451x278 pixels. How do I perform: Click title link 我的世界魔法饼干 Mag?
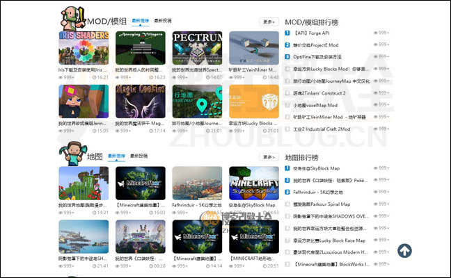(x=140, y=123)
